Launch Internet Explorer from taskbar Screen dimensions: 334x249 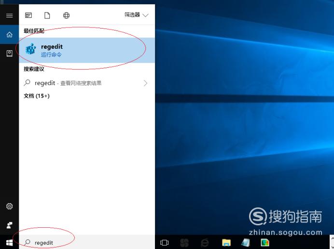coord(205,243)
